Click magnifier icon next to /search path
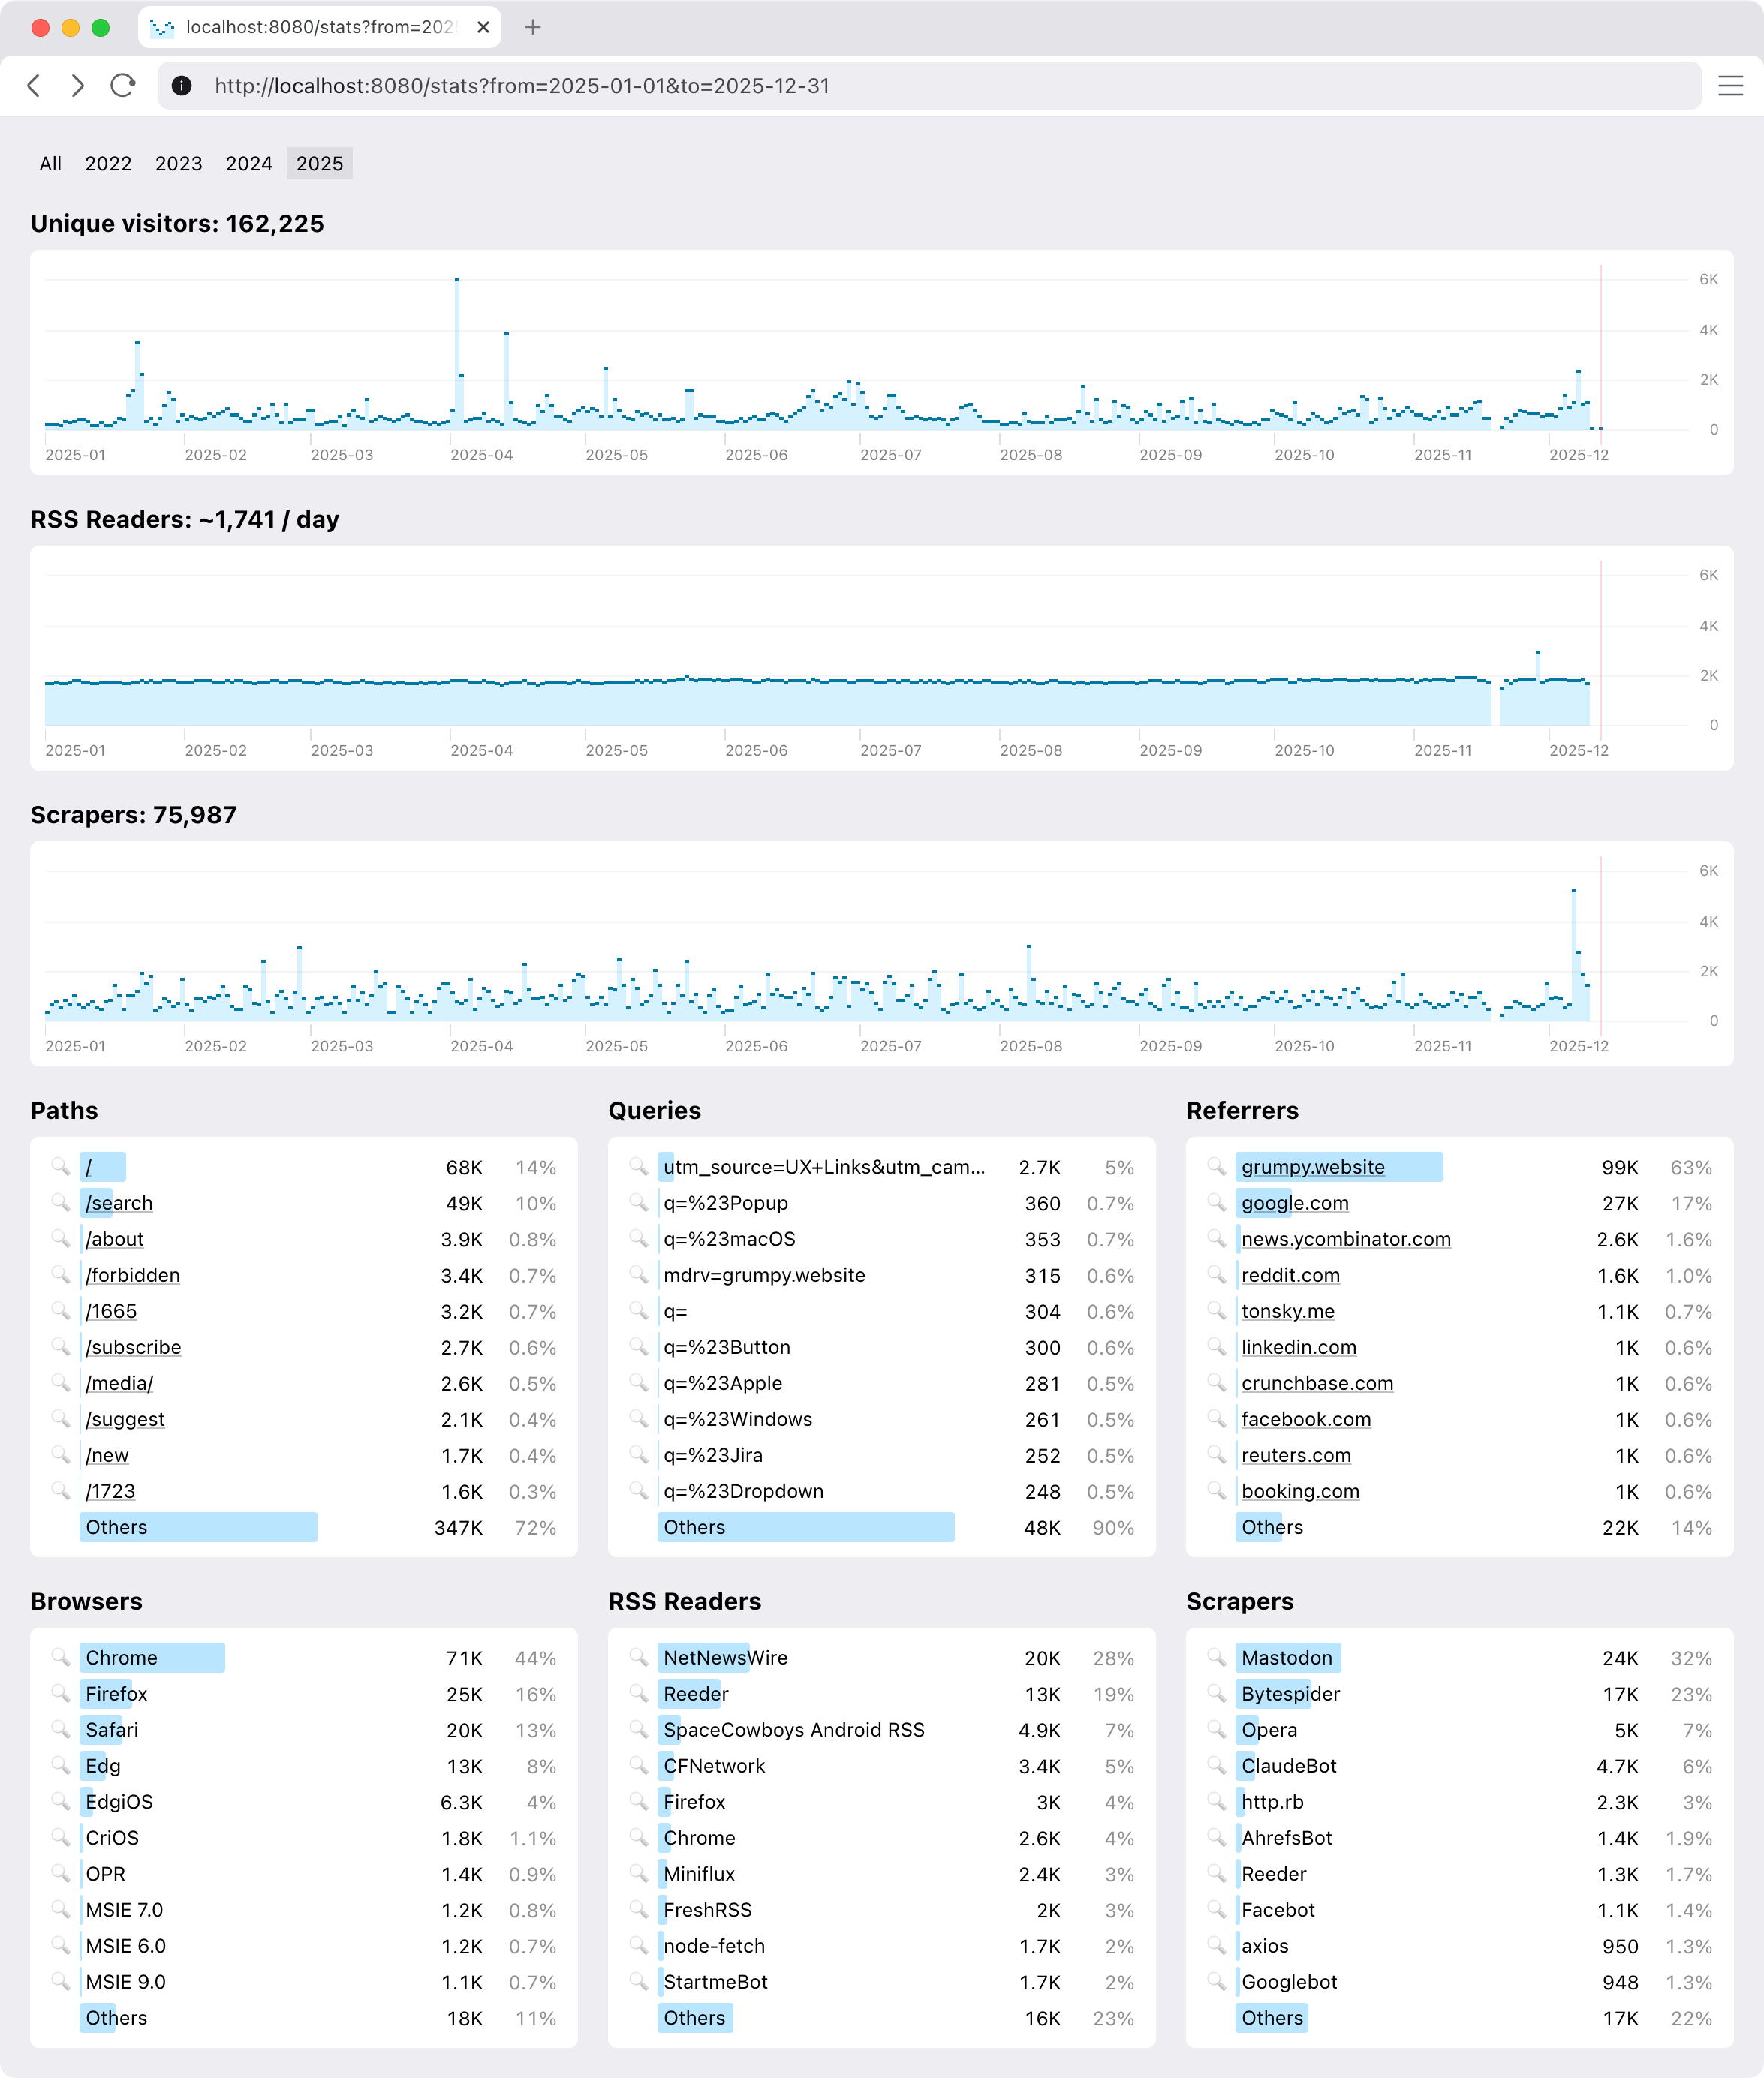 point(61,1202)
